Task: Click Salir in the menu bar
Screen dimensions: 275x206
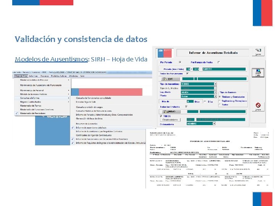Action: pyautogui.click(x=82, y=76)
